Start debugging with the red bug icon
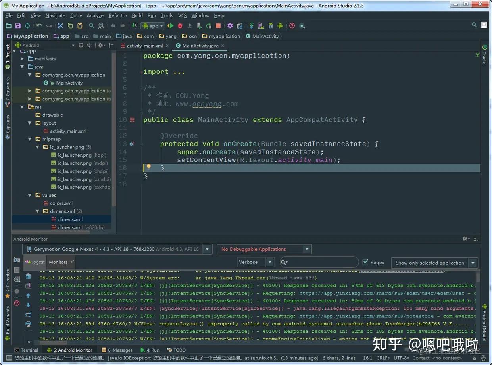 click(180, 26)
